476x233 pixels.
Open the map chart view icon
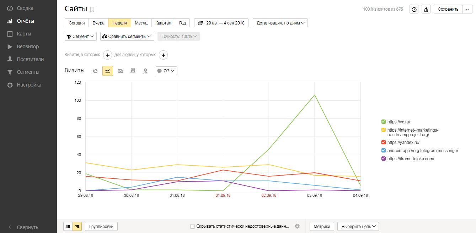coord(145,71)
